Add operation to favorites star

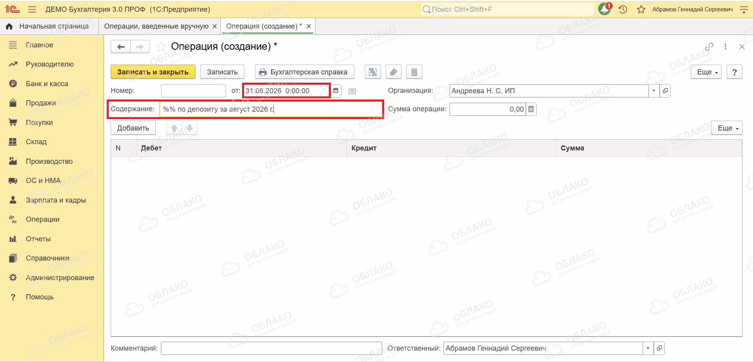click(161, 47)
